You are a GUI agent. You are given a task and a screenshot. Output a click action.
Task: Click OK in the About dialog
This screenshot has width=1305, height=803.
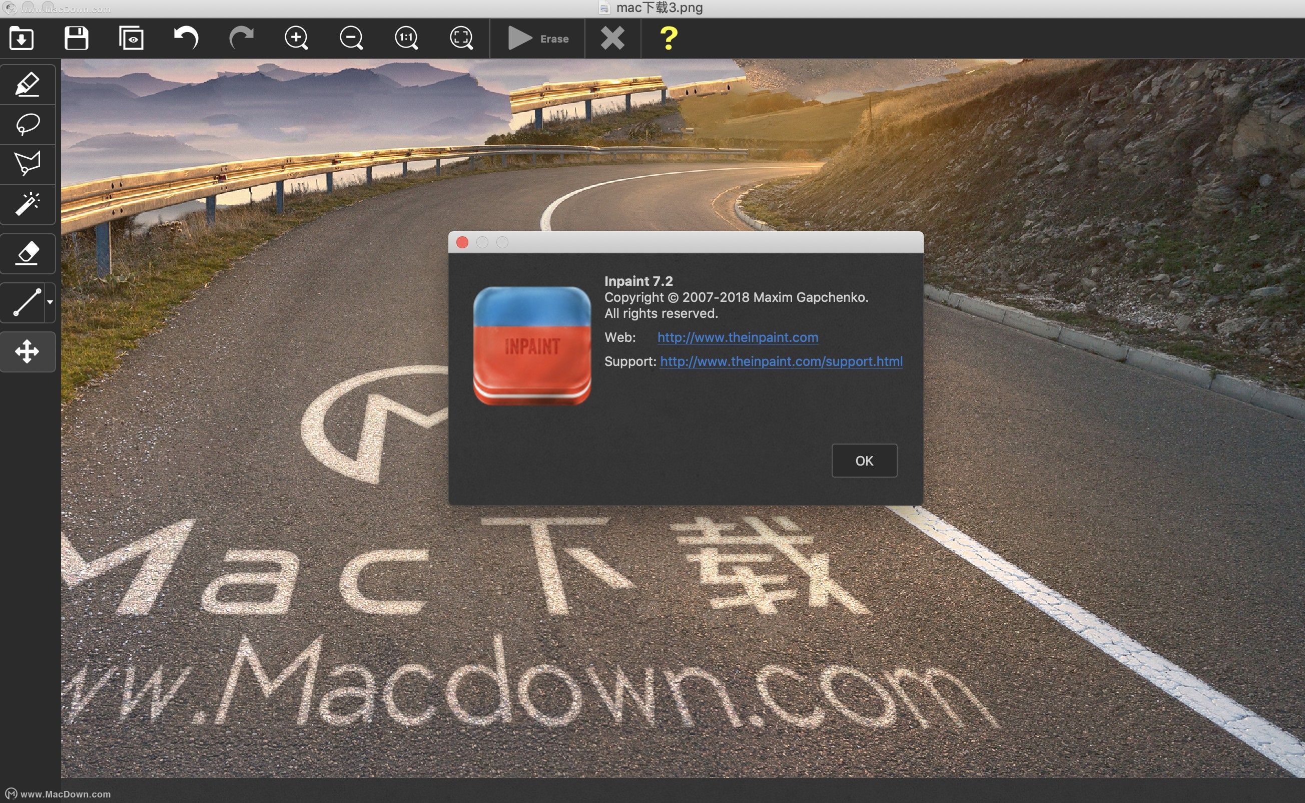click(864, 461)
